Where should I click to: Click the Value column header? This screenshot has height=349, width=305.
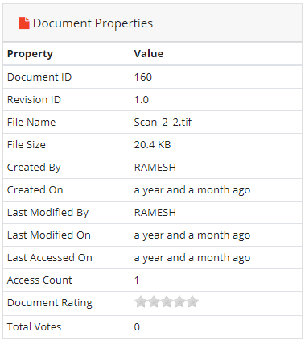click(149, 54)
